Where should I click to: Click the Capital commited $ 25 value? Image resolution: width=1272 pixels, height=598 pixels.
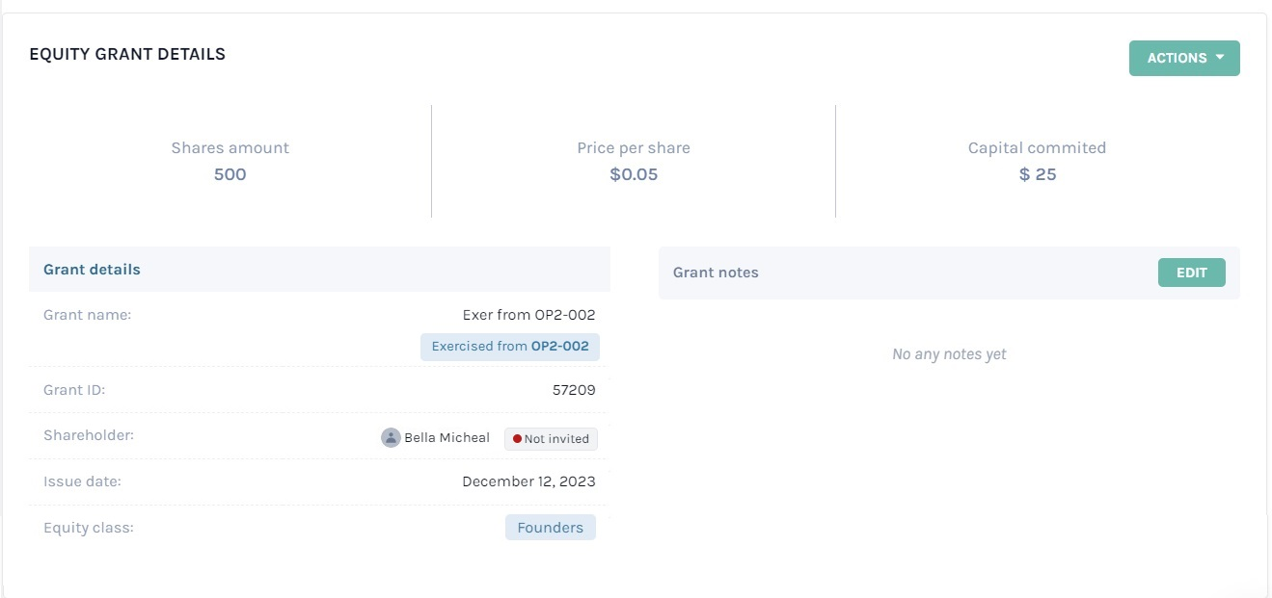[x=1038, y=174]
